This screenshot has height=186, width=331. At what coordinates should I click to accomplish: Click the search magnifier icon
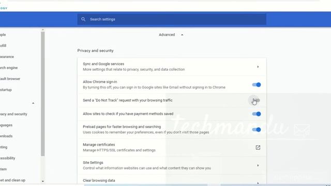click(x=83, y=19)
